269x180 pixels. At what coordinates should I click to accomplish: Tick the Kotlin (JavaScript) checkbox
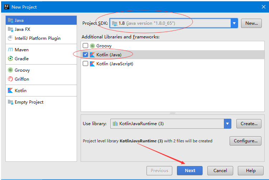pyautogui.click(x=85, y=64)
